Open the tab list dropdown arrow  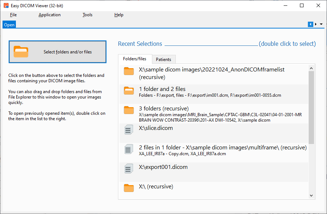[x=321, y=25]
